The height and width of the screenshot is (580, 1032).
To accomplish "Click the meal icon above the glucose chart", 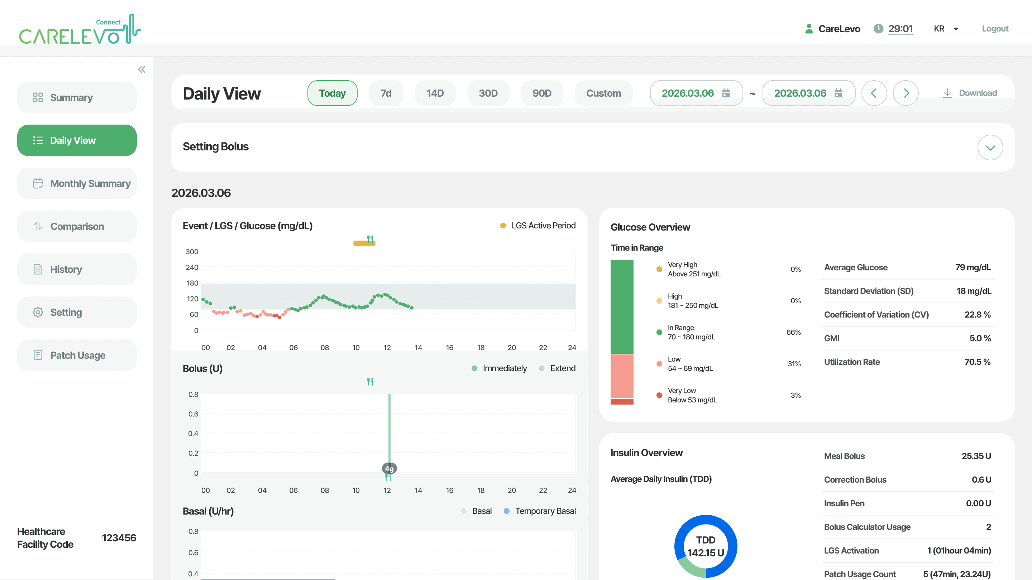I will (x=370, y=238).
